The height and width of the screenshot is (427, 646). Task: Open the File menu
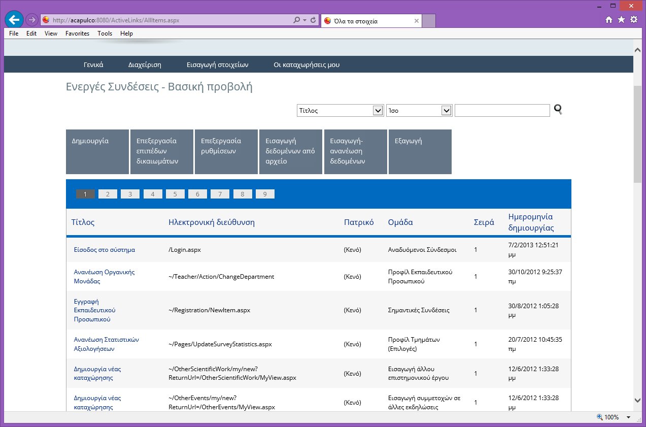point(14,34)
